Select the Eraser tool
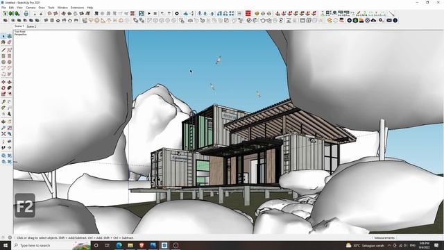 click(9, 42)
